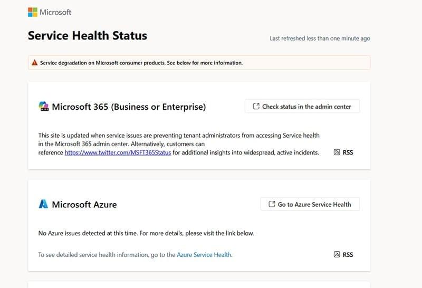
Task: Click the RSS text label in Microsoft 365 card
Action: 348,152
